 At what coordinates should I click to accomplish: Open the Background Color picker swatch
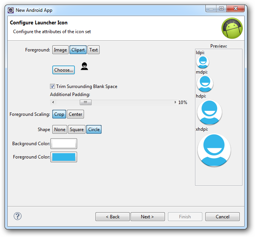point(64,144)
